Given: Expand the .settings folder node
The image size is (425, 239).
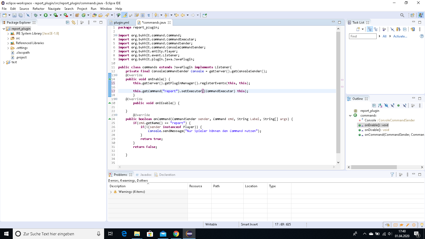Looking at the screenshot, I should 8,48.
